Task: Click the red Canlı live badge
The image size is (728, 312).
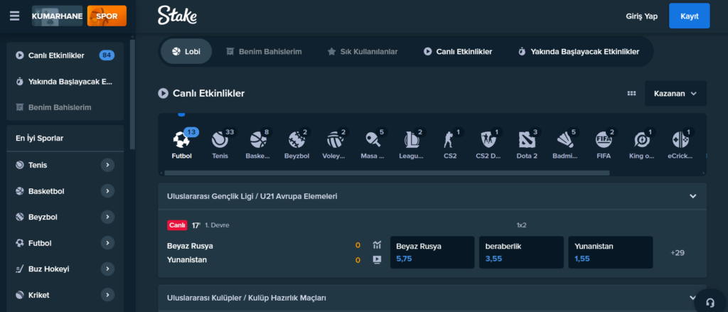Action: click(x=177, y=225)
